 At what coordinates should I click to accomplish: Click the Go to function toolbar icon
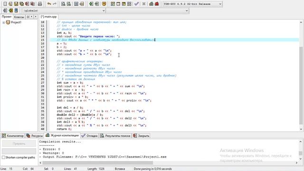pos(76,4)
